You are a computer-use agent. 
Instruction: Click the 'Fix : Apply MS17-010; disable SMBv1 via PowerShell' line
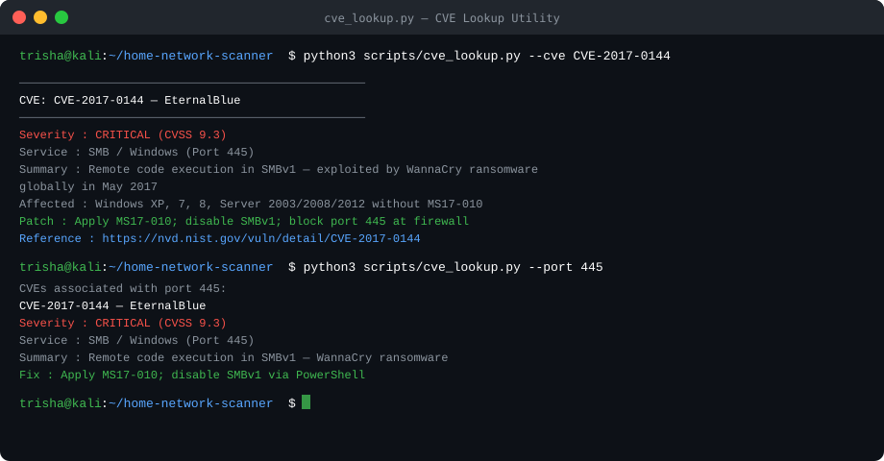pos(192,375)
